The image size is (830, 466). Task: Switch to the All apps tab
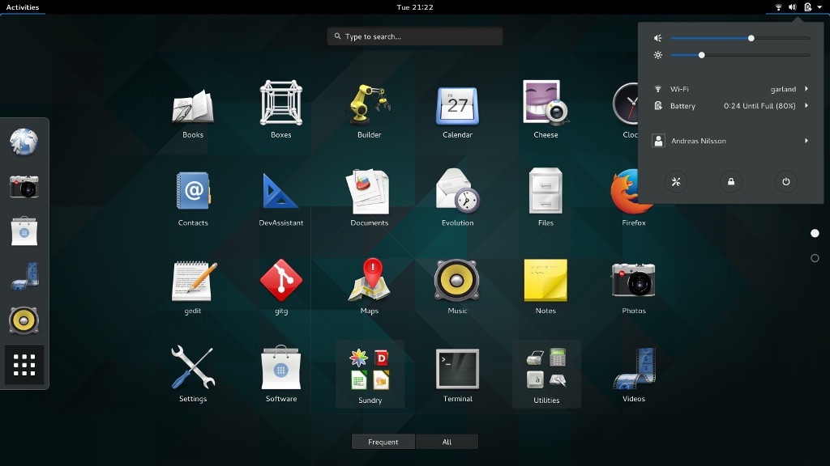pos(447,442)
